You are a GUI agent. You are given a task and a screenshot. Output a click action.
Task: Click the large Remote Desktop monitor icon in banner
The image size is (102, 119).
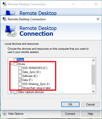[x=10, y=31]
